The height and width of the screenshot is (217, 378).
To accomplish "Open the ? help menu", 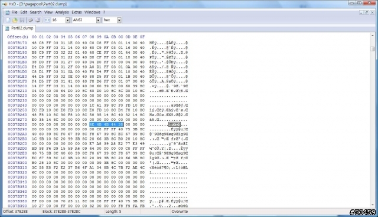I will [x=104, y=12].
